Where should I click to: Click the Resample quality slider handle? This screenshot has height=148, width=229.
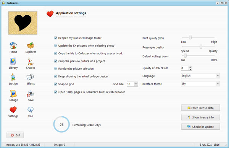(201, 46)
